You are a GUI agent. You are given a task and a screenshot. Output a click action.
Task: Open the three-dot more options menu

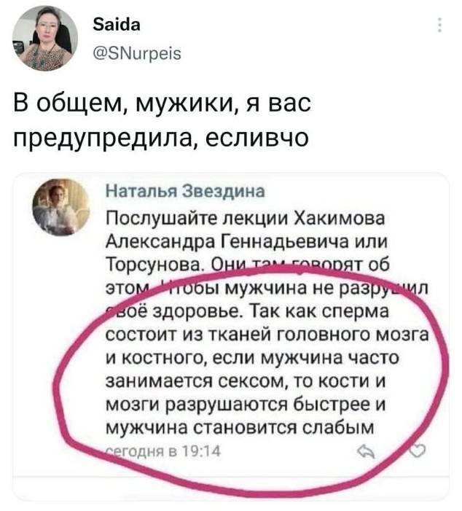(x=439, y=25)
